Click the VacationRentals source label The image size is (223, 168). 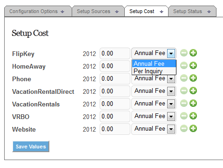tap(36, 104)
